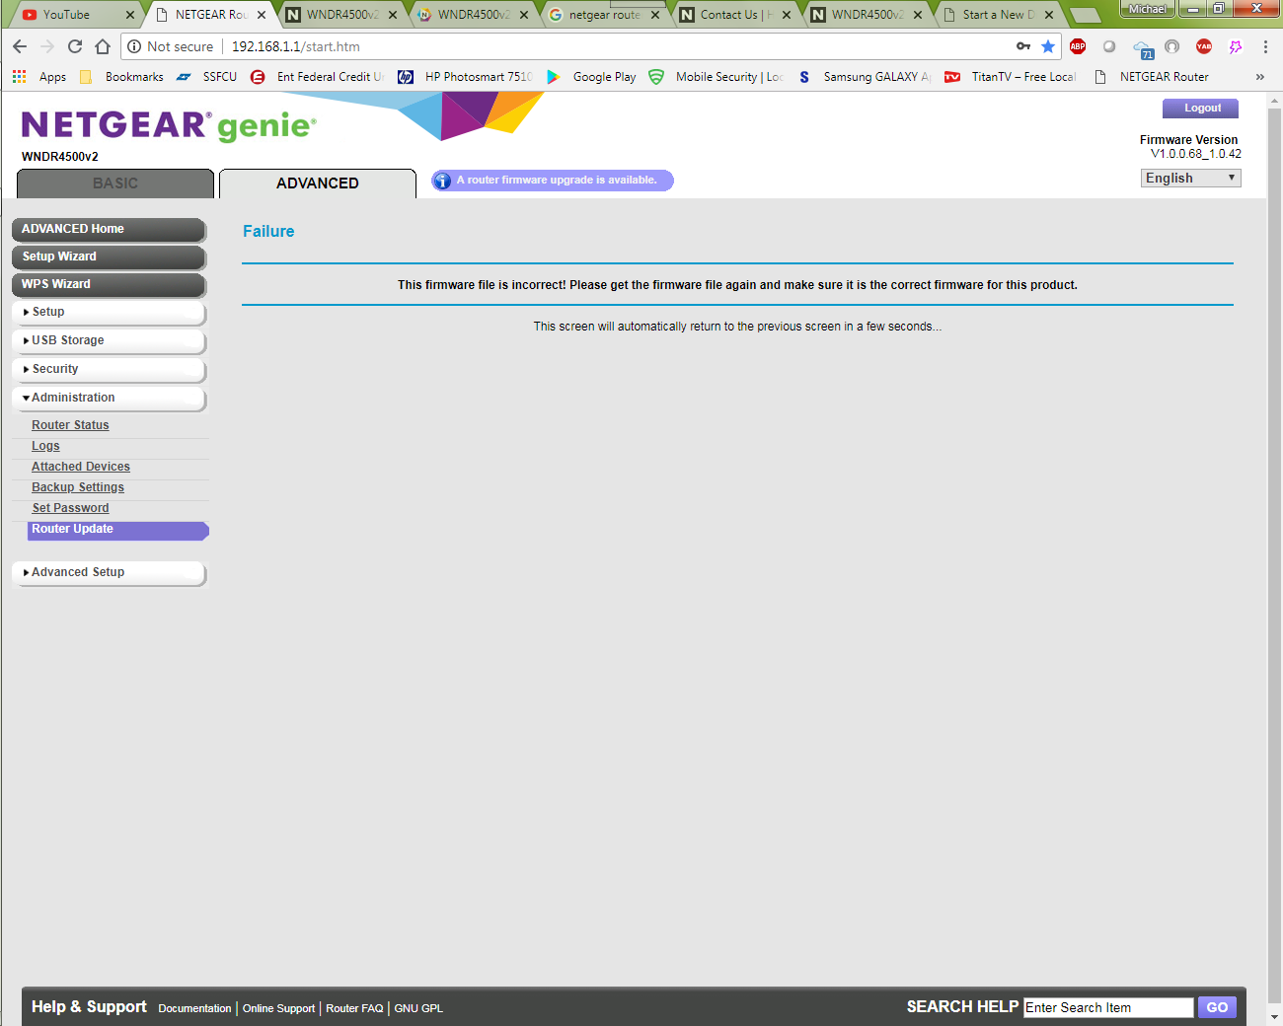Image resolution: width=1283 pixels, height=1026 pixels.
Task: Open the Router FAQ link
Action: (x=354, y=1008)
